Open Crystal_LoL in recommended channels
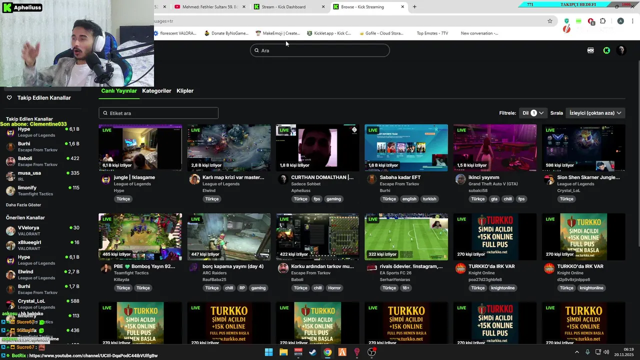This screenshot has height=360, width=640. point(43,304)
